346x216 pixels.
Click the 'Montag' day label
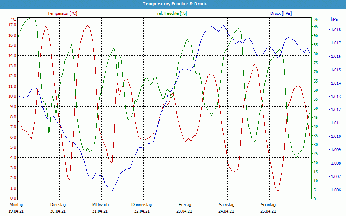tap(16, 205)
